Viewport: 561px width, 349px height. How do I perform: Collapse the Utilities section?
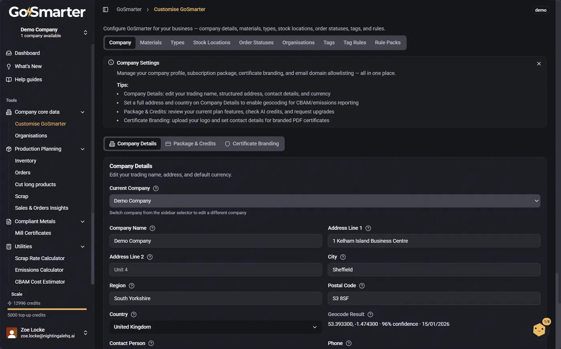tap(83, 246)
